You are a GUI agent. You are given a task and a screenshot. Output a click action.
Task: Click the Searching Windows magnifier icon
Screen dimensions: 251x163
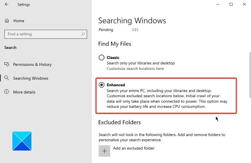point(7,78)
